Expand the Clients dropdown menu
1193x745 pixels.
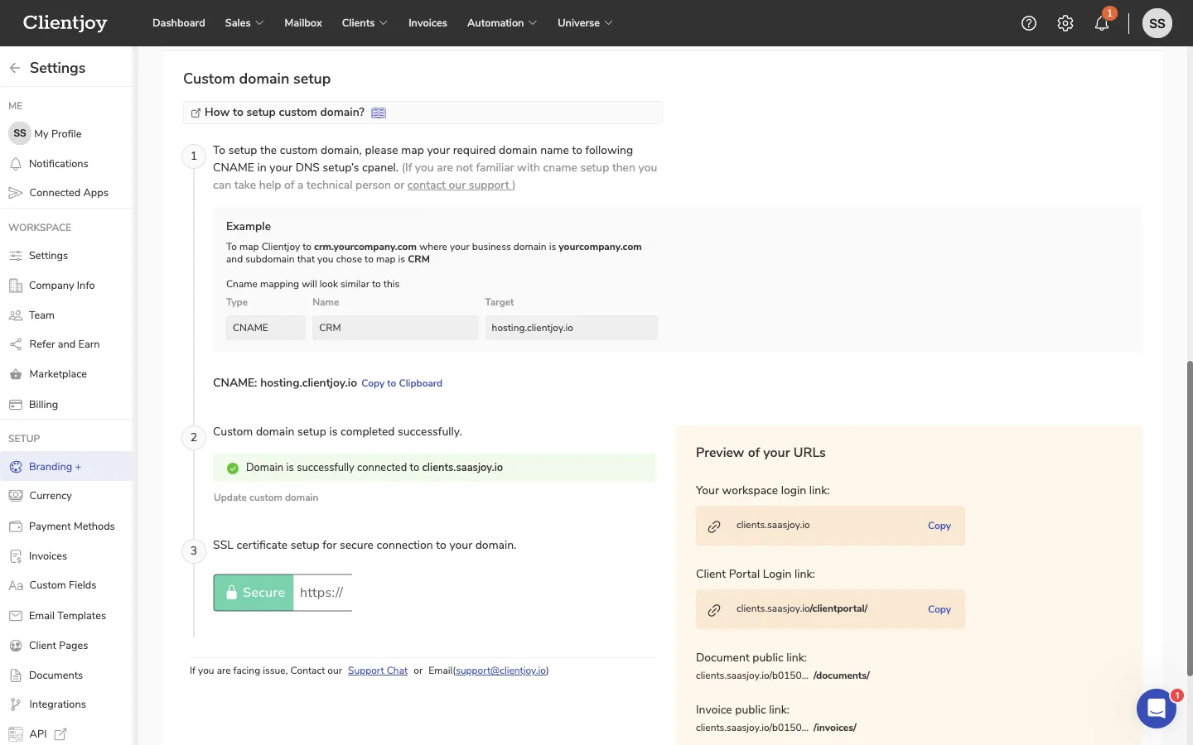[365, 23]
